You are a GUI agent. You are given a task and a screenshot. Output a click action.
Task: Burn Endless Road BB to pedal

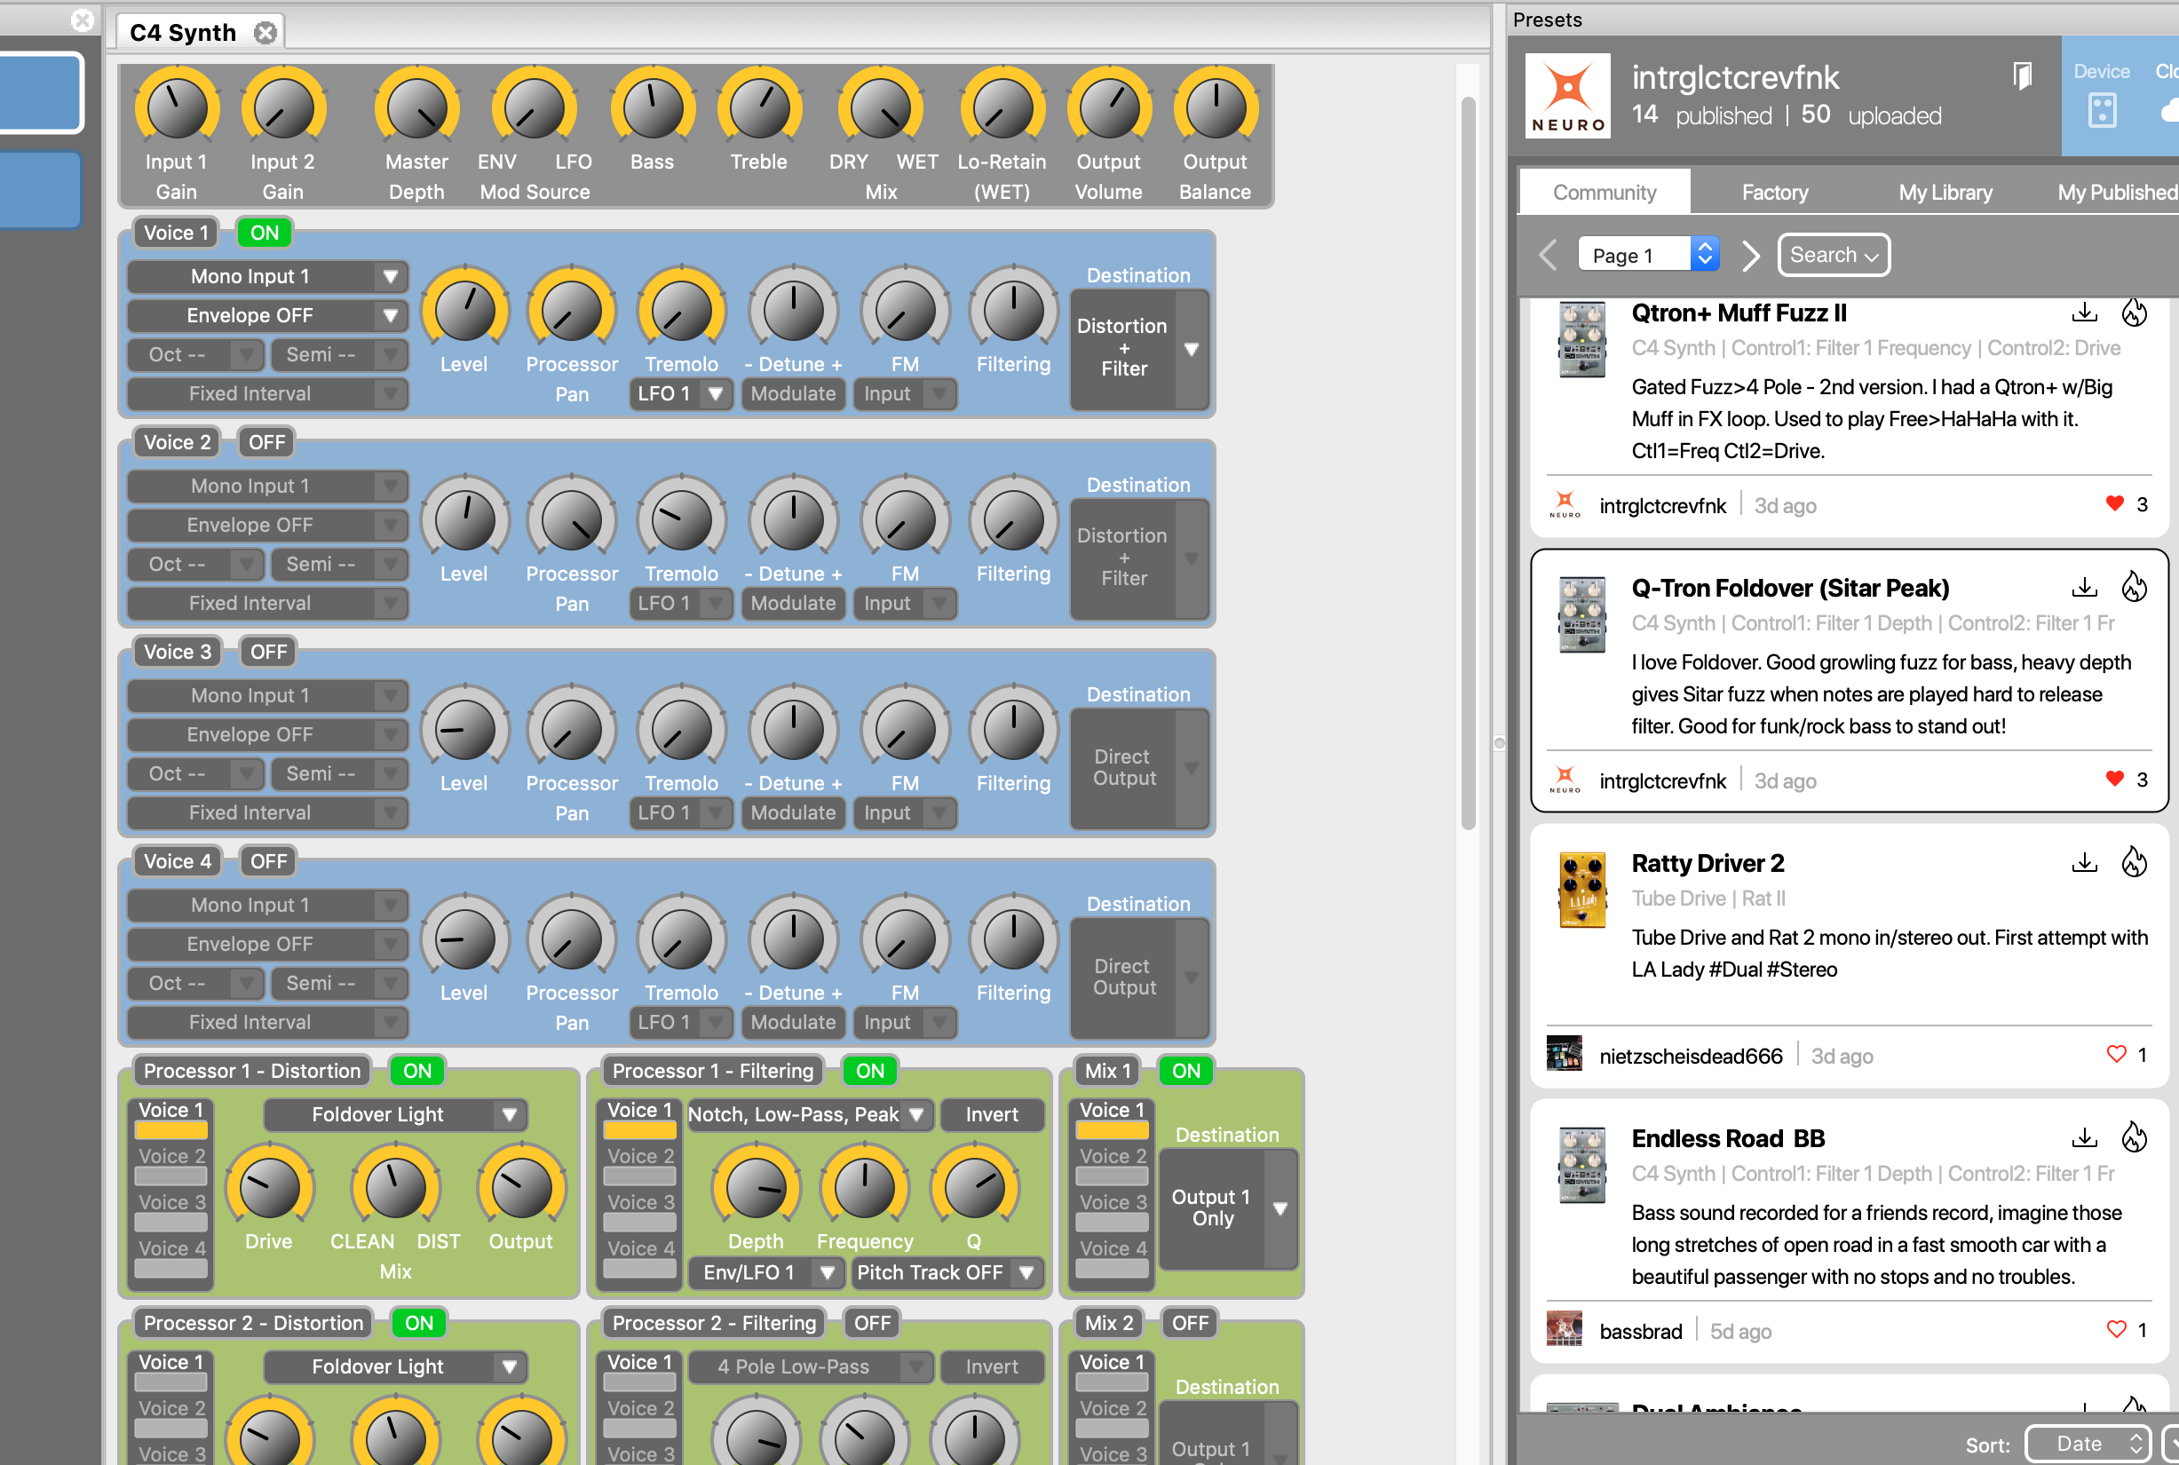pos(2134,1137)
